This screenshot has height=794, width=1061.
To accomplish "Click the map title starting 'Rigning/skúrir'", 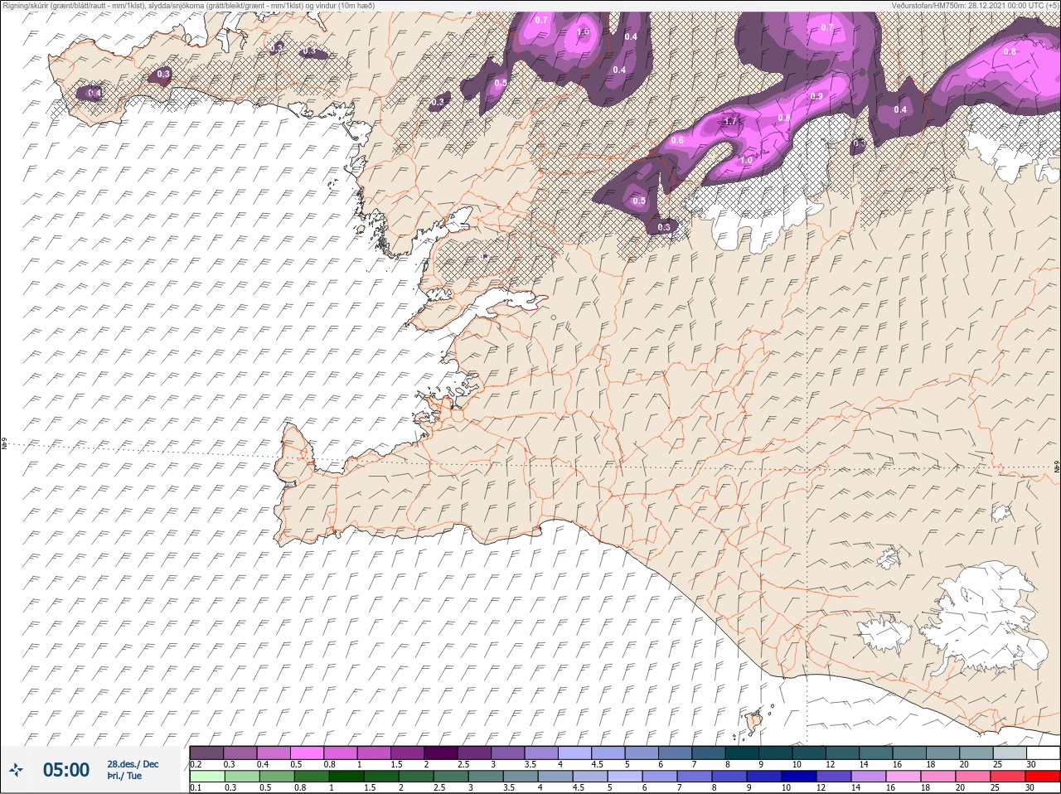I will (188, 5).
